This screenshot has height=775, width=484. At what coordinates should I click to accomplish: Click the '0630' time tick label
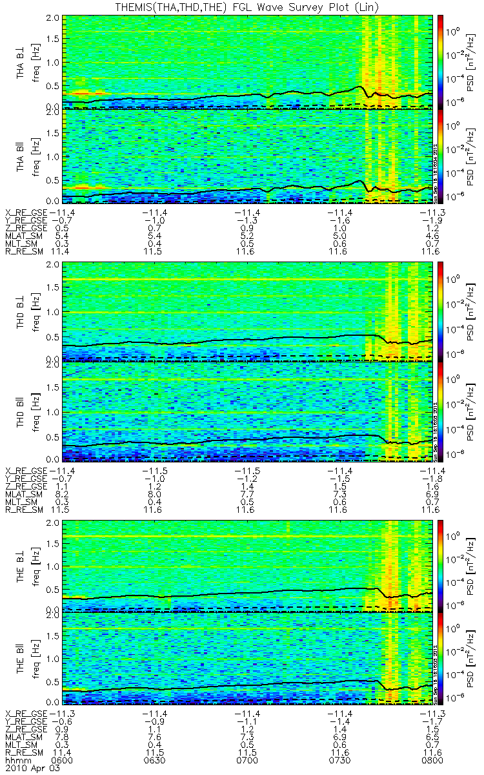155,760
